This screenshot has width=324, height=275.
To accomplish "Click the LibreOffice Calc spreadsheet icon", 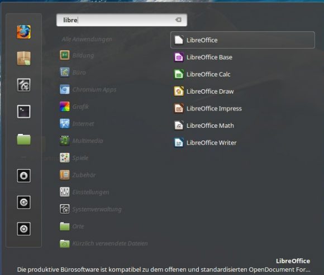I will pyautogui.click(x=179, y=74).
